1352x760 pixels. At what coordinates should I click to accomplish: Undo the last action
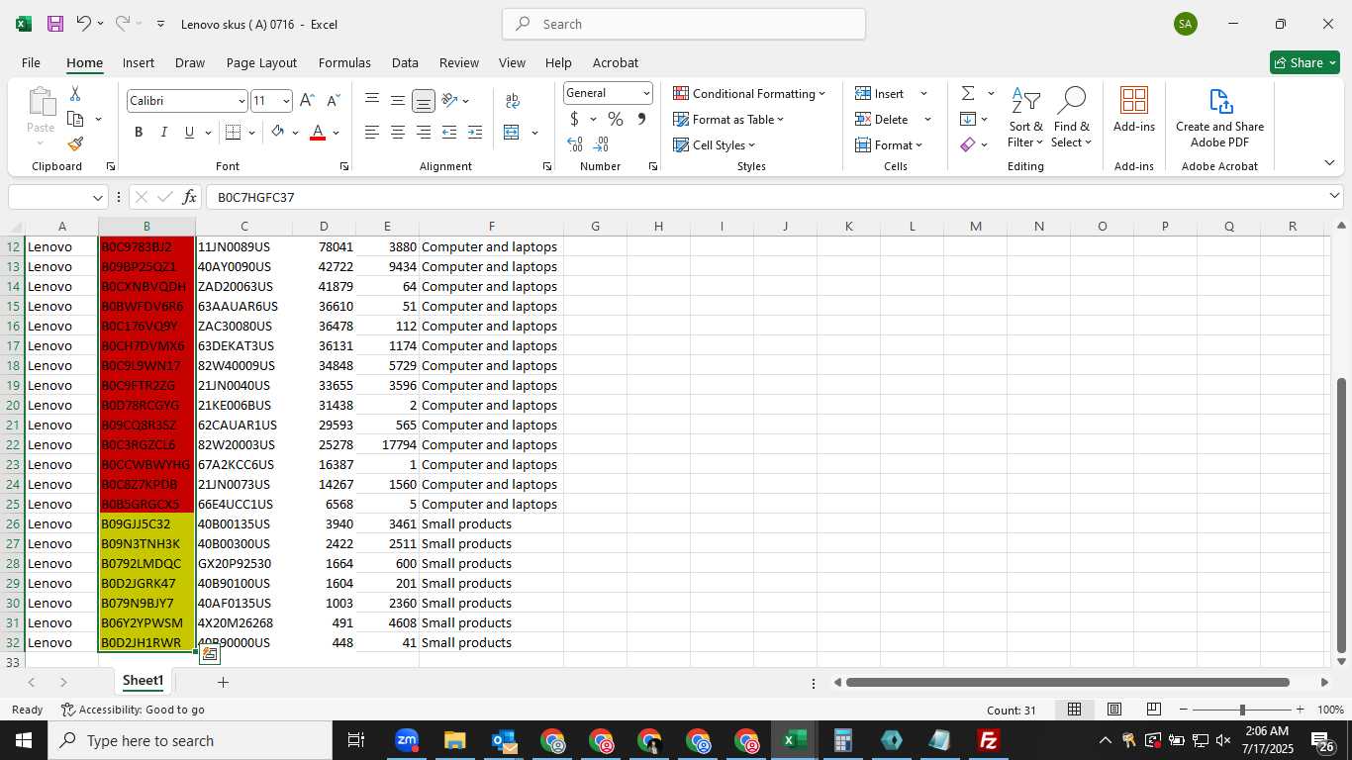(84, 24)
